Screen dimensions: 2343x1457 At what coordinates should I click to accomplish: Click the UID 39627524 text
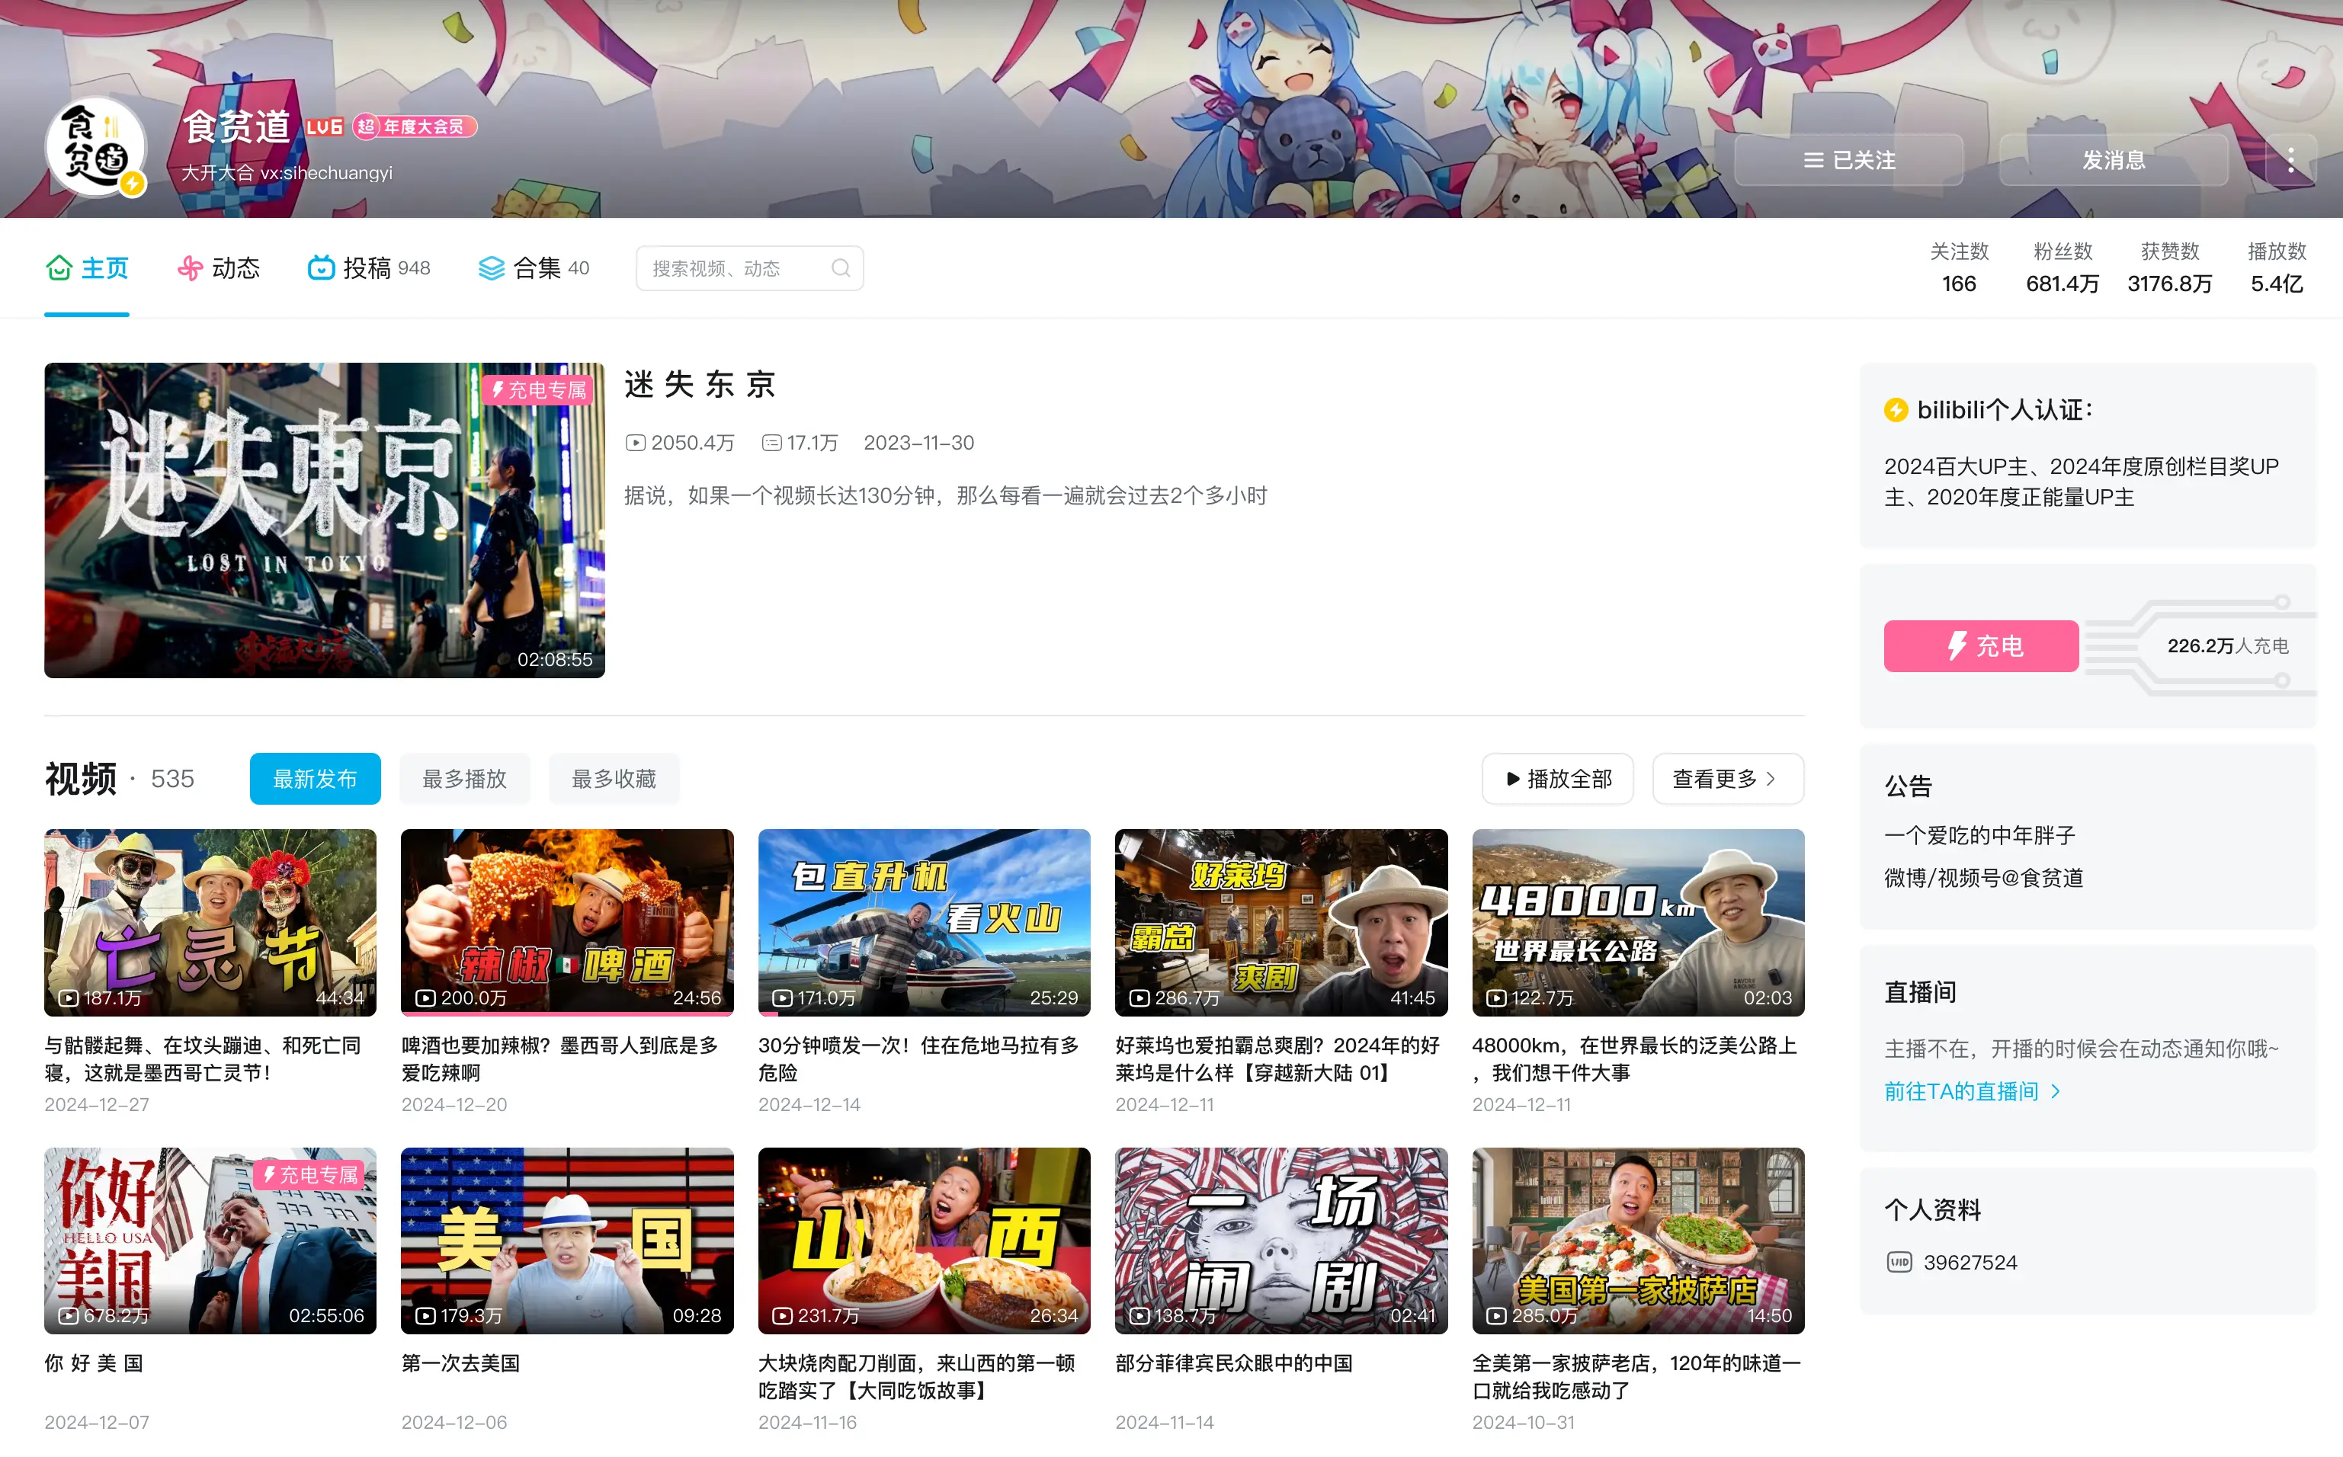[1970, 1263]
